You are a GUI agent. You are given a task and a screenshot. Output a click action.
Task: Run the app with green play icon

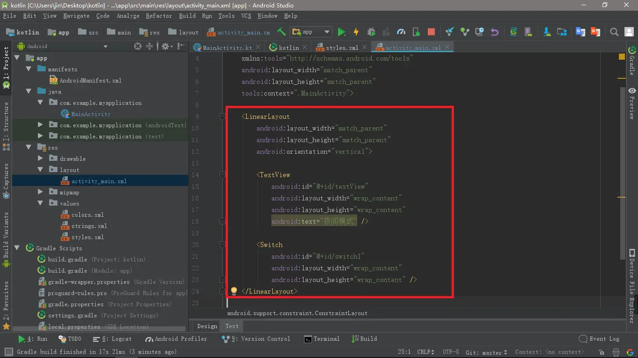coord(342,32)
